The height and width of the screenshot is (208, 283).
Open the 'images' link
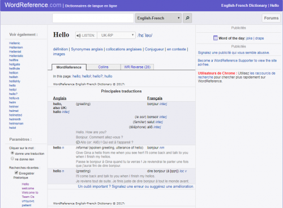pyautogui.click(x=59, y=54)
